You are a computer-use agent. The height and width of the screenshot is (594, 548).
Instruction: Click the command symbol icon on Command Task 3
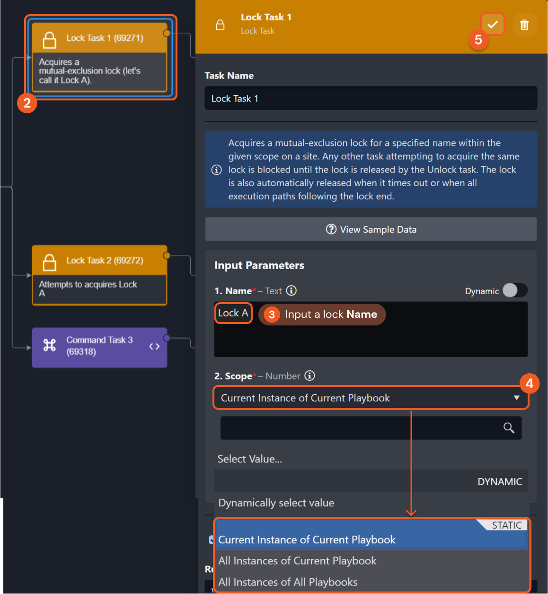click(x=50, y=345)
